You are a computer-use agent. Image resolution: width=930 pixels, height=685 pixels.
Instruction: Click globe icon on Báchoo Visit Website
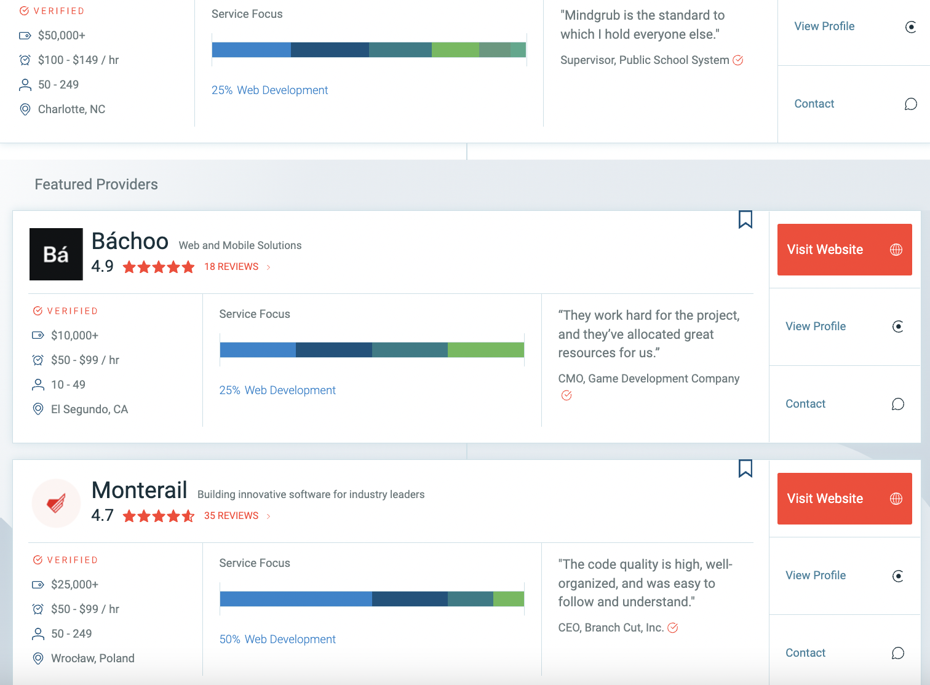click(x=896, y=250)
